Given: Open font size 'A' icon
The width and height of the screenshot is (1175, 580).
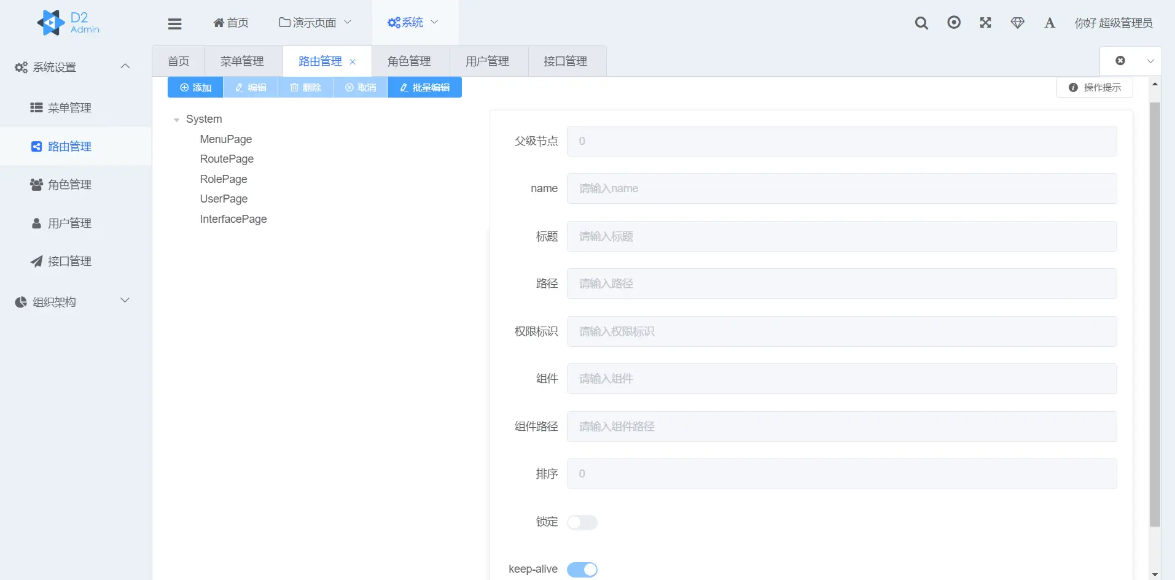Looking at the screenshot, I should click(x=1050, y=23).
